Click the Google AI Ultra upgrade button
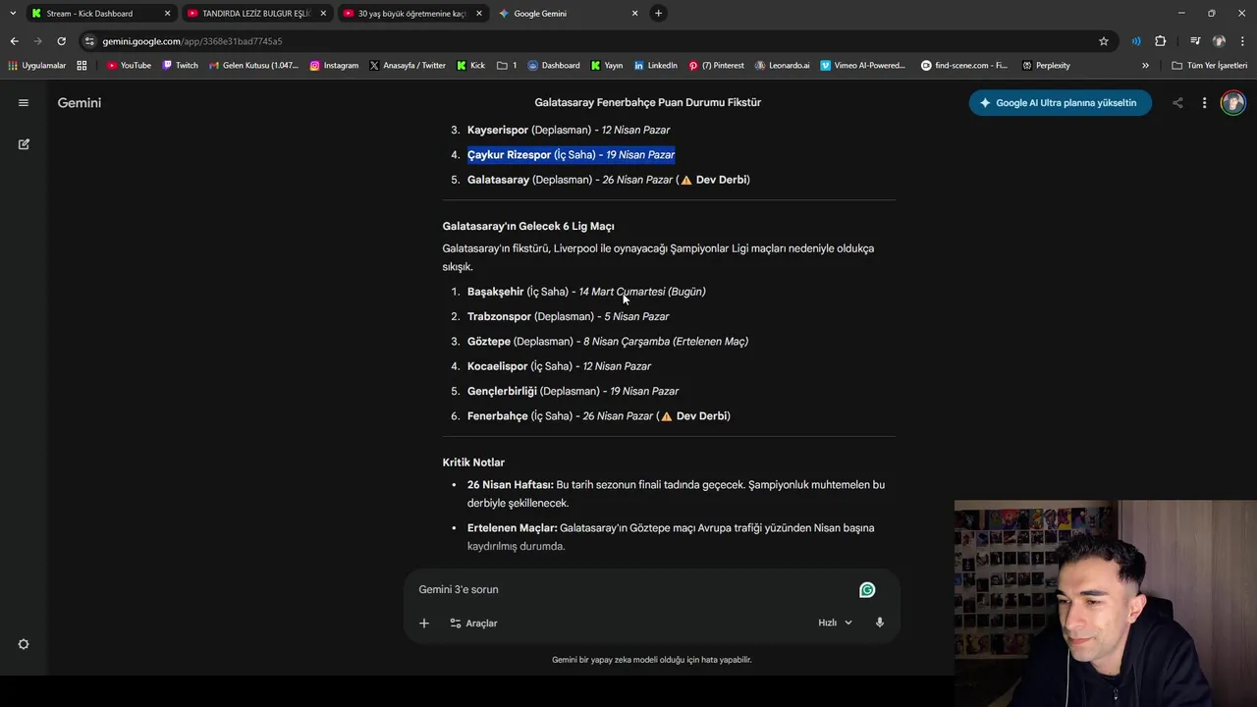This screenshot has height=707, width=1257. coord(1060,102)
